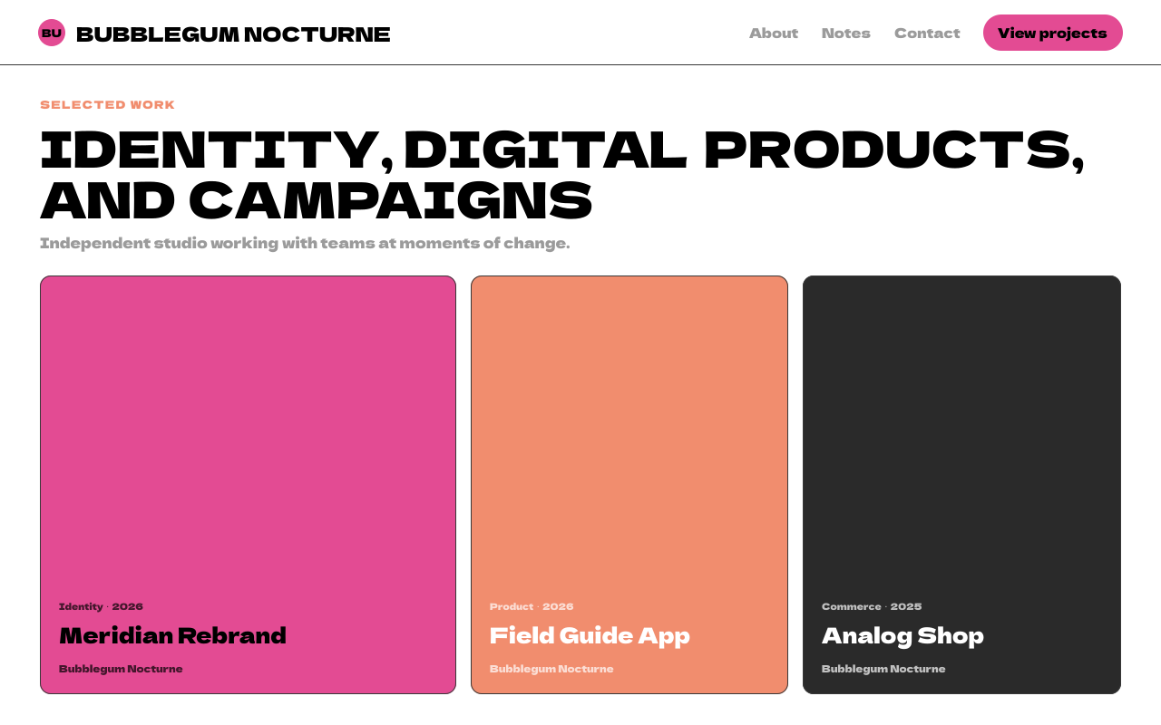Click the Independent studio subtitle text
The image size is (1161, 725).
point(305,243)
